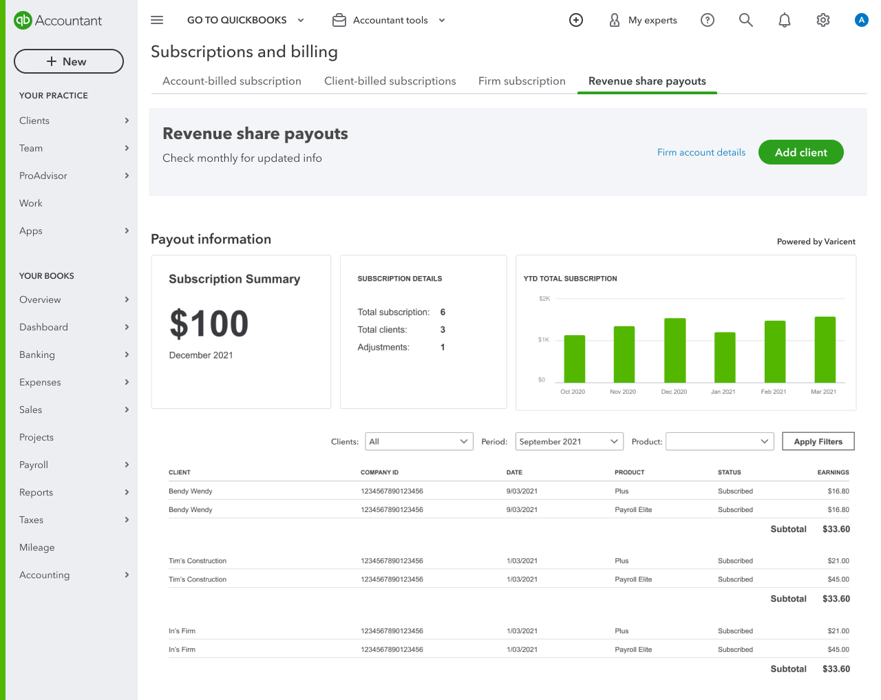
Task: Click the My experts person icon
Action: click(615, 20)
